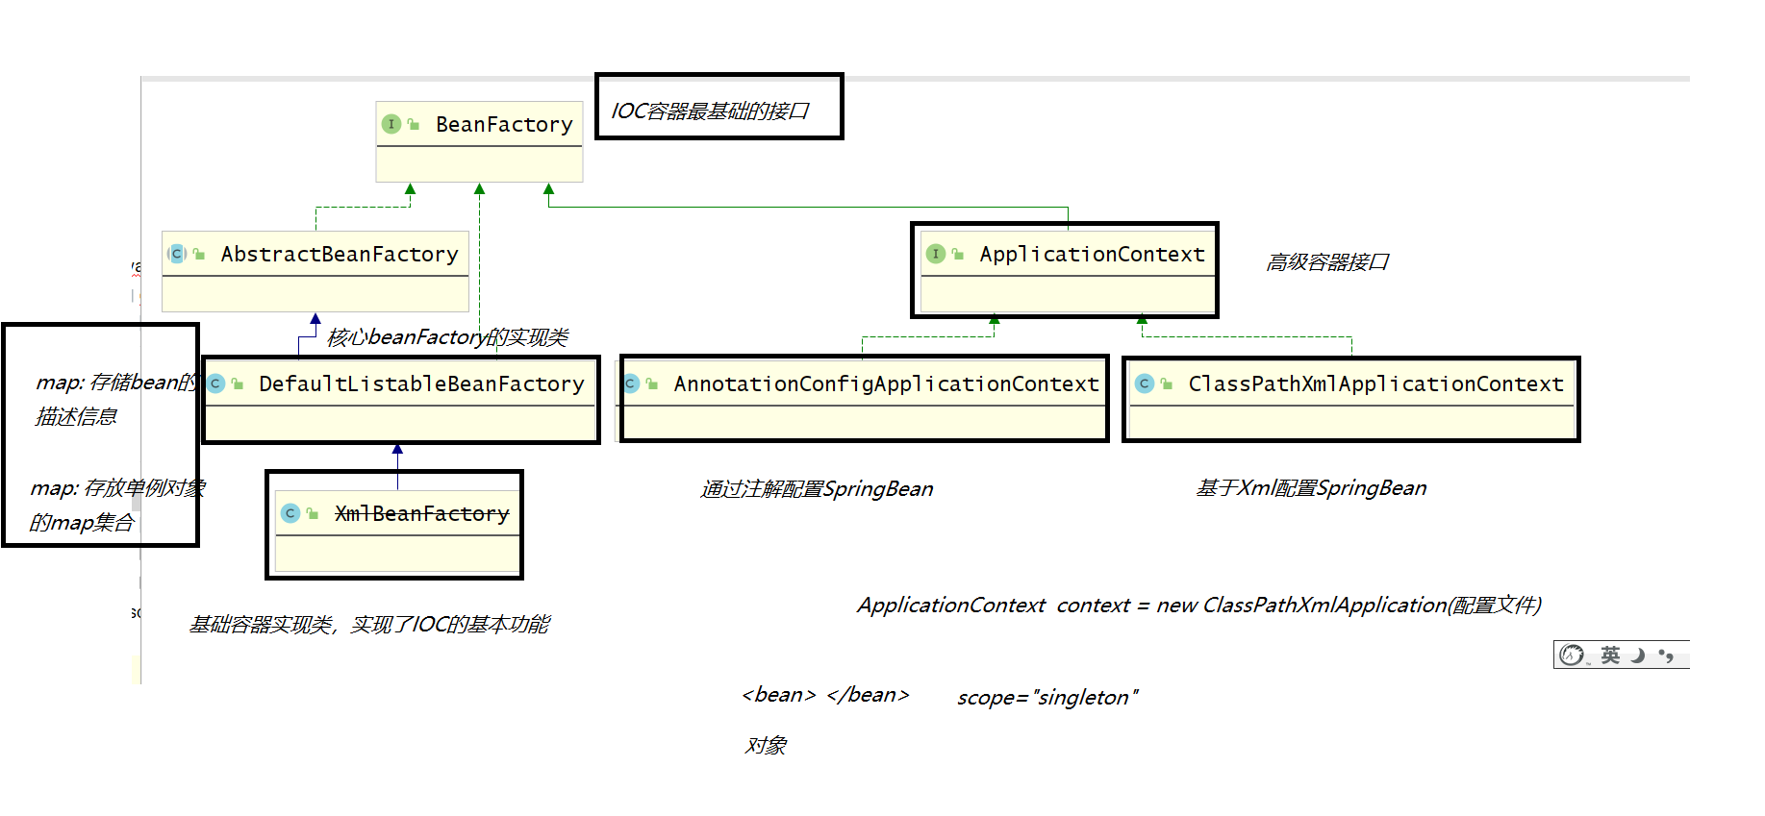Click the lock icon beside ClassPathXmlApplicationContext
Image resolution: width=1765 pixels, height=816 pixels.
point(1167,383)
